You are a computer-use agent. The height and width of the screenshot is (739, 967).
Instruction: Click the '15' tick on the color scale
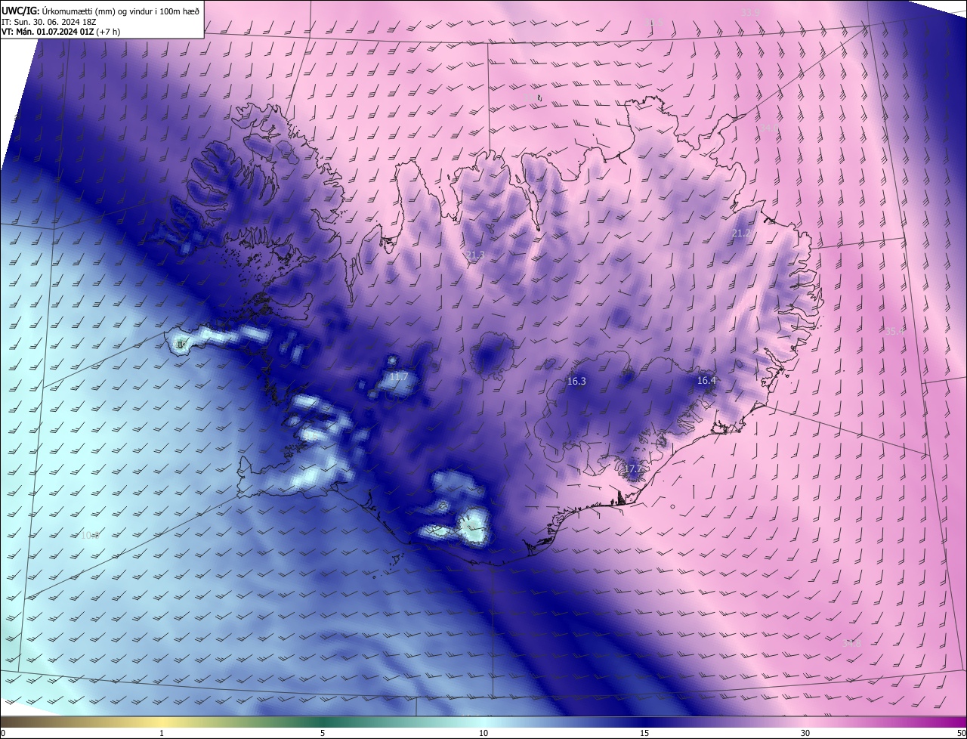click(644, 733)
